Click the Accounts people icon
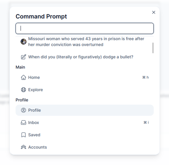This screenshot has height=165, width=169. click(x=23, y=147)
